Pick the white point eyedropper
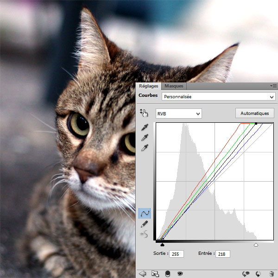The image size is (278, 278). point(145,148)
